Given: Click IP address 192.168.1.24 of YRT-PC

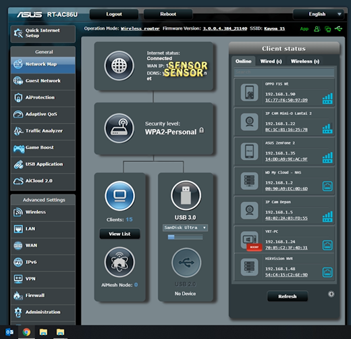Looking at the screenshot, I should click(280, 242).
